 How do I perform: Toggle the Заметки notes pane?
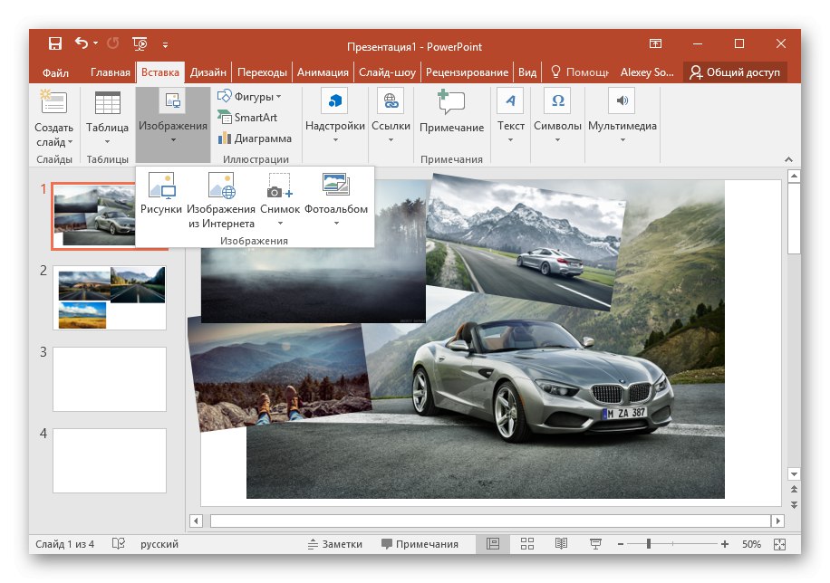(335, 544)
